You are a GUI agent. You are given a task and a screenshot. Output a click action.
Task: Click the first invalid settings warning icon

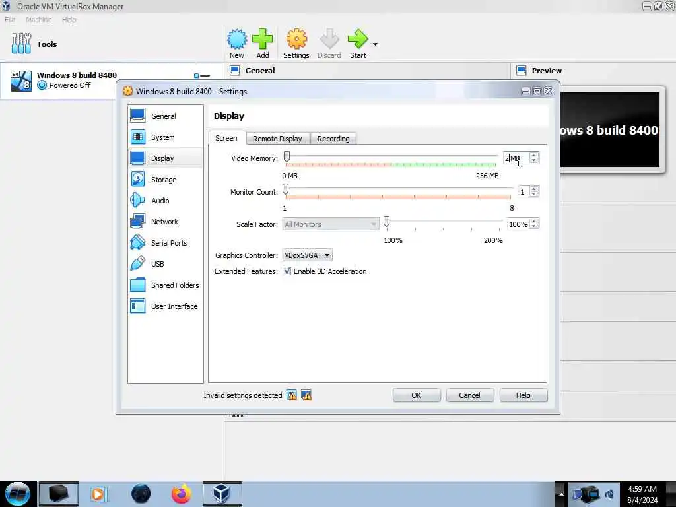[x=292, y=395]
